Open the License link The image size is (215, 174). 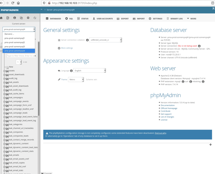pyautogui.click(x=164, y=120)
